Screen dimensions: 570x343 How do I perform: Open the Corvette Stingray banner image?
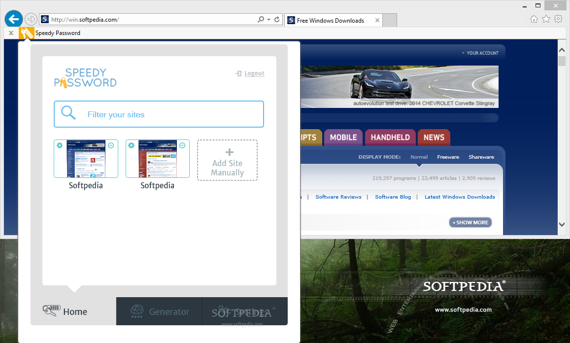coord(400,87)
